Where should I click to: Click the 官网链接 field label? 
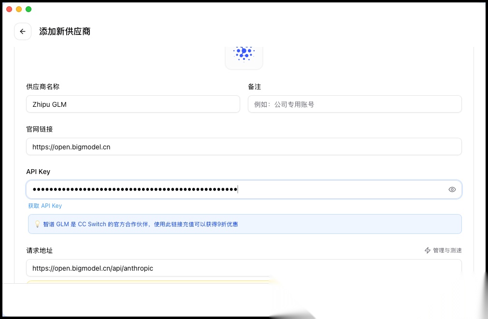[x=40, y=129]
